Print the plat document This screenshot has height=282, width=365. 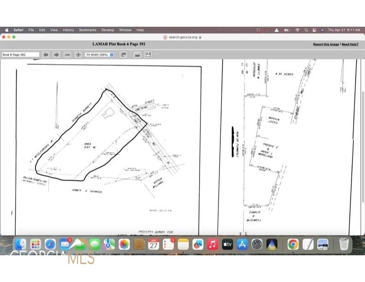pyautogui.click(x=137, y=54)
